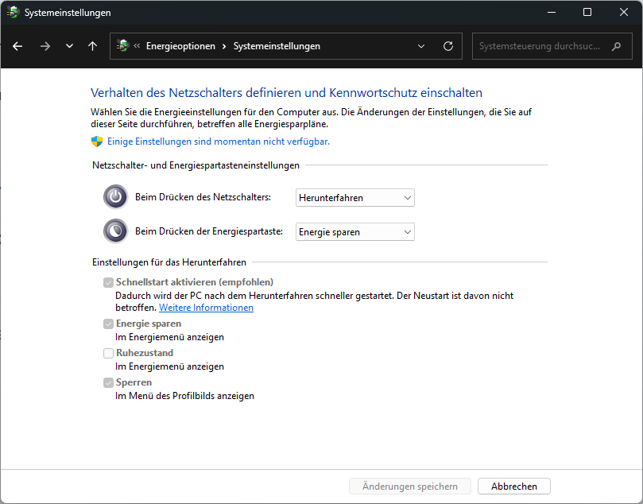This screenshot has width=643, height=504.
Task: Click the control panel icon in address bar
Action: 122,45
